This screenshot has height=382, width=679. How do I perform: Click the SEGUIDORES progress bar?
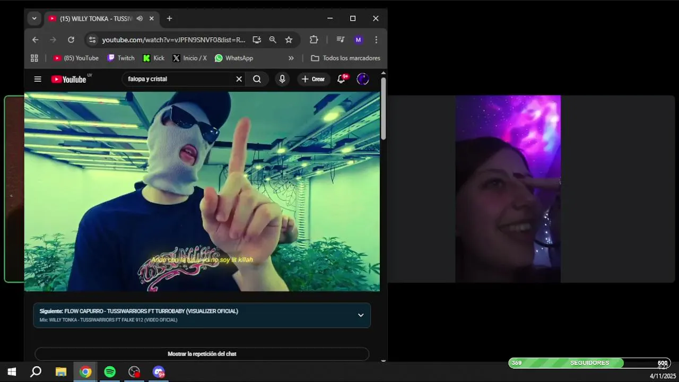pyautogui.click(x=589, y=363)
